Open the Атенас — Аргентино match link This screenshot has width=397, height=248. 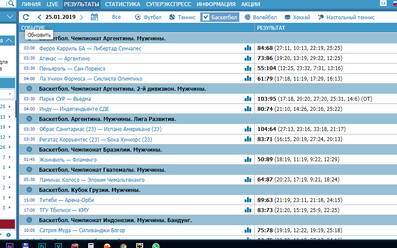(x=65, y=58)
